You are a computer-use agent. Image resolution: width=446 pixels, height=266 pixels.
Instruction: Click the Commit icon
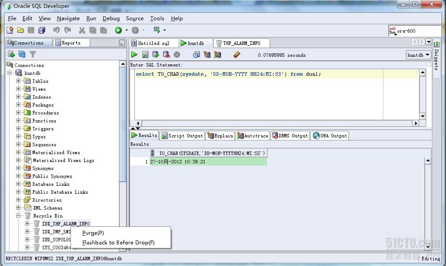[156, 55]
